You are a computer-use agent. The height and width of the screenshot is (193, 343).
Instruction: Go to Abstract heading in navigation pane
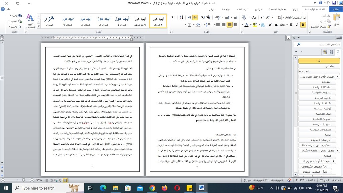click(319, 71)
